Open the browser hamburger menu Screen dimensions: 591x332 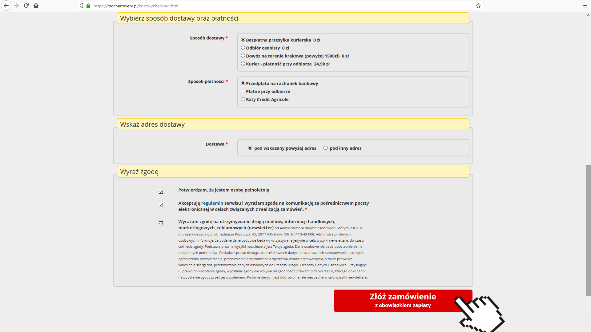coord(585,6)
